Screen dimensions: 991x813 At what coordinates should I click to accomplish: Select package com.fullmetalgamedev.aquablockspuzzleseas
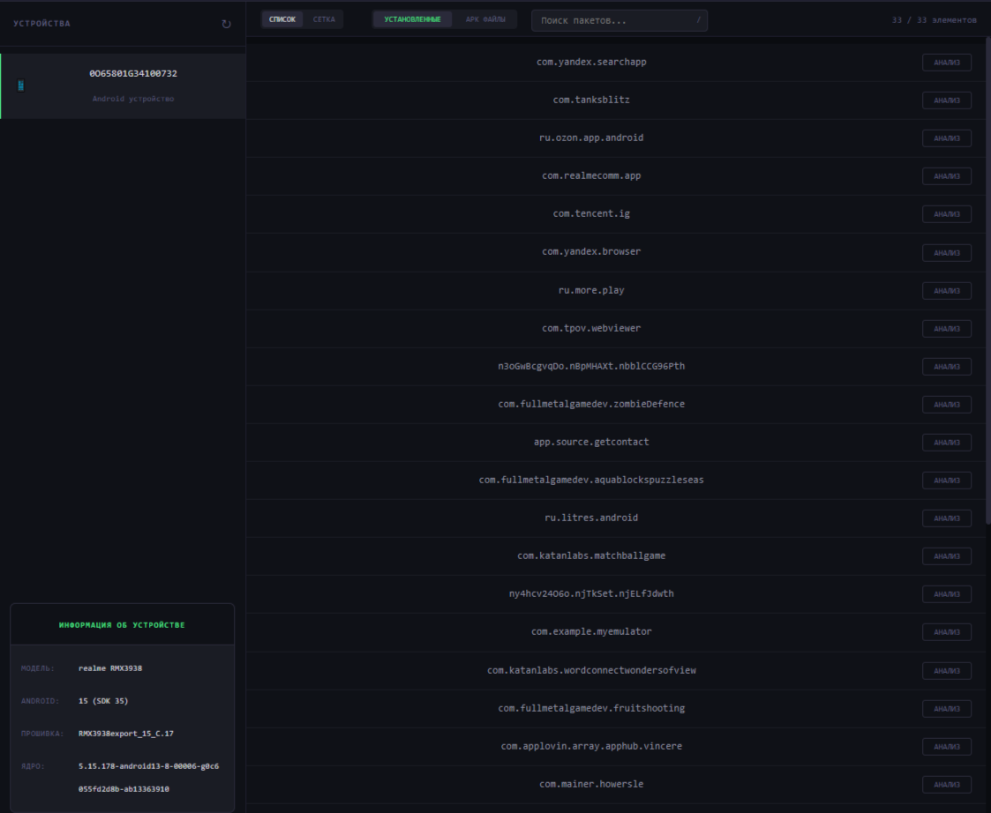[591, 480]
